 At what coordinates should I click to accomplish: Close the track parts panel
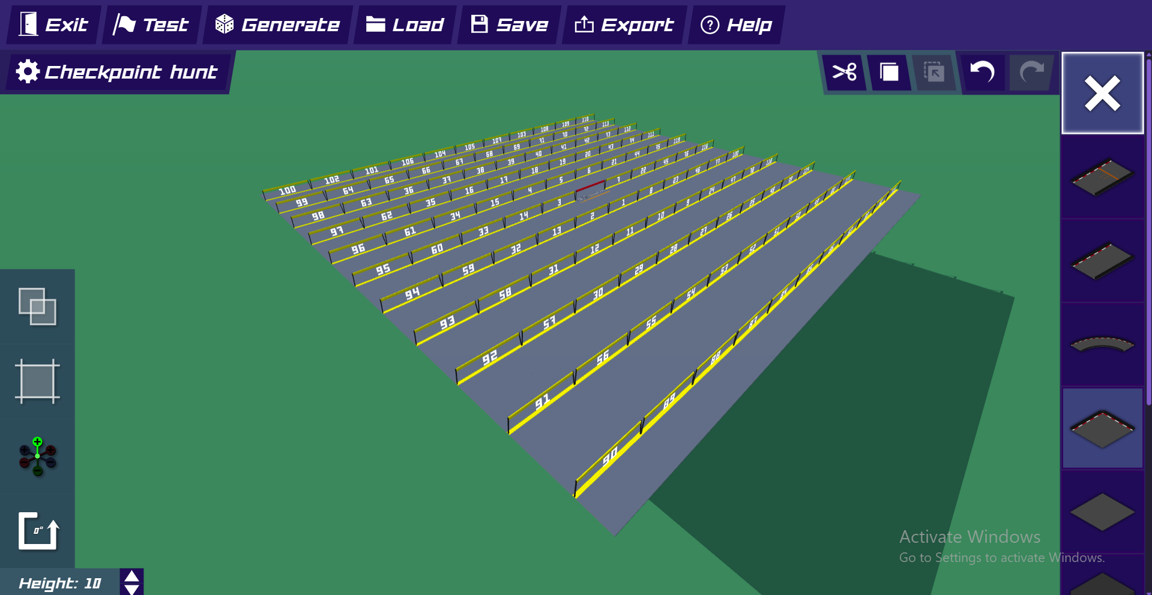pyautogui.click(x=1103, y=93)
